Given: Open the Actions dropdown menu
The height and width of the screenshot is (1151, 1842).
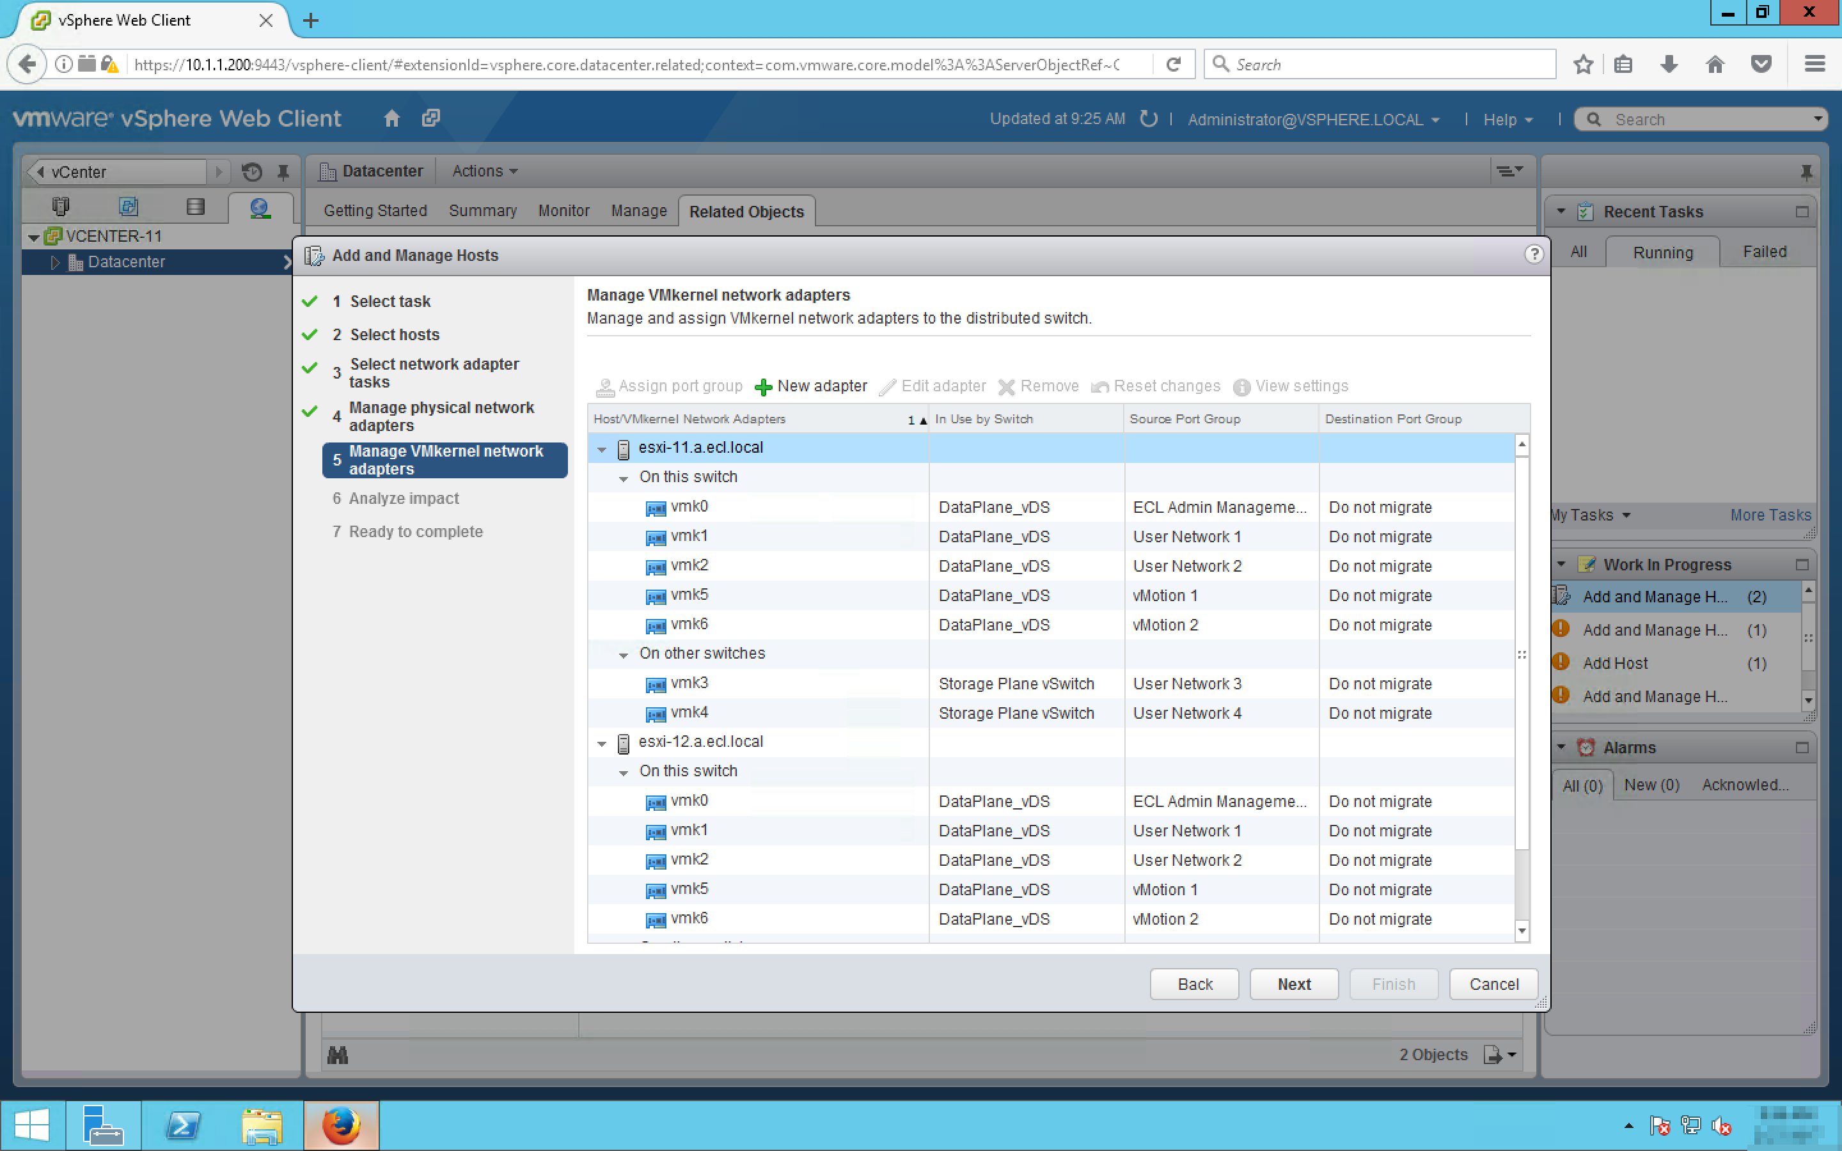Looking at the screenshot, I should pos(485,171).
